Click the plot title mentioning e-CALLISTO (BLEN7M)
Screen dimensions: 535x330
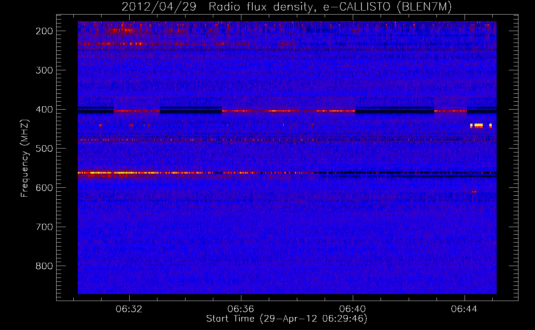[x=287, y=7]
